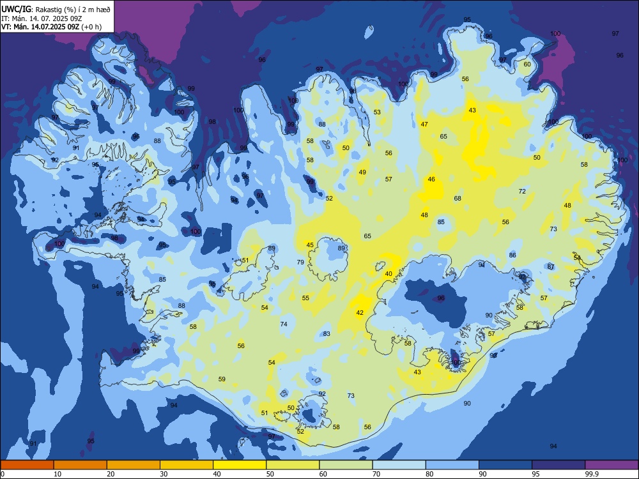The height and width of the screenshot is (479, 639).
Task: Click the legend tick label '99.9'
Action: pos(592,474)
